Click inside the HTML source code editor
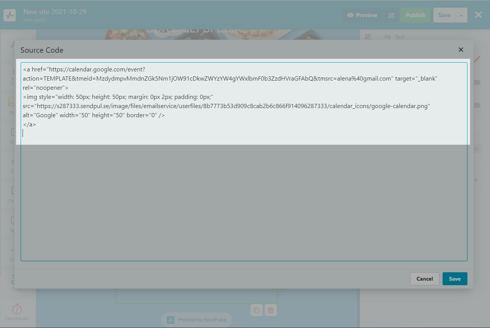 tap(244, 191)
